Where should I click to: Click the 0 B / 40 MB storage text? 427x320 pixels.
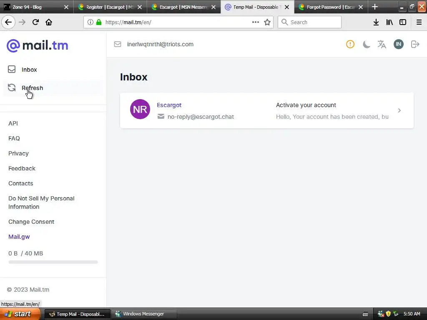pyautogui.click(x=25, y=253)
